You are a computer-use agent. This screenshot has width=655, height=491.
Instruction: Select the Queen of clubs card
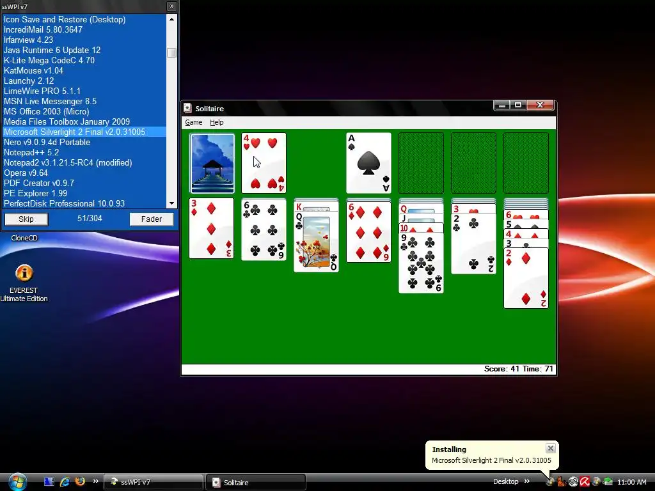(x=316, y=242)
